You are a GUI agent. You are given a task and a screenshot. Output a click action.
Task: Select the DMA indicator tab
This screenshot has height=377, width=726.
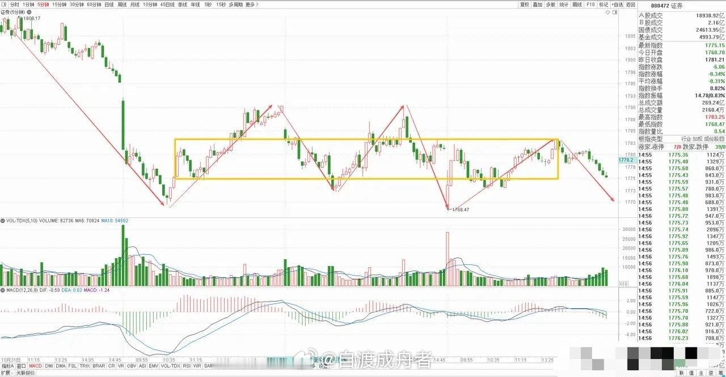(61, 366)
